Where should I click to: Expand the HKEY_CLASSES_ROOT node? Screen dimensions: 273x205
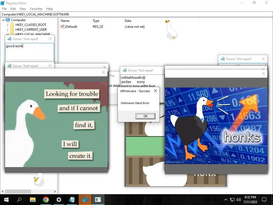pyautogui.click(x=7, y=25)
